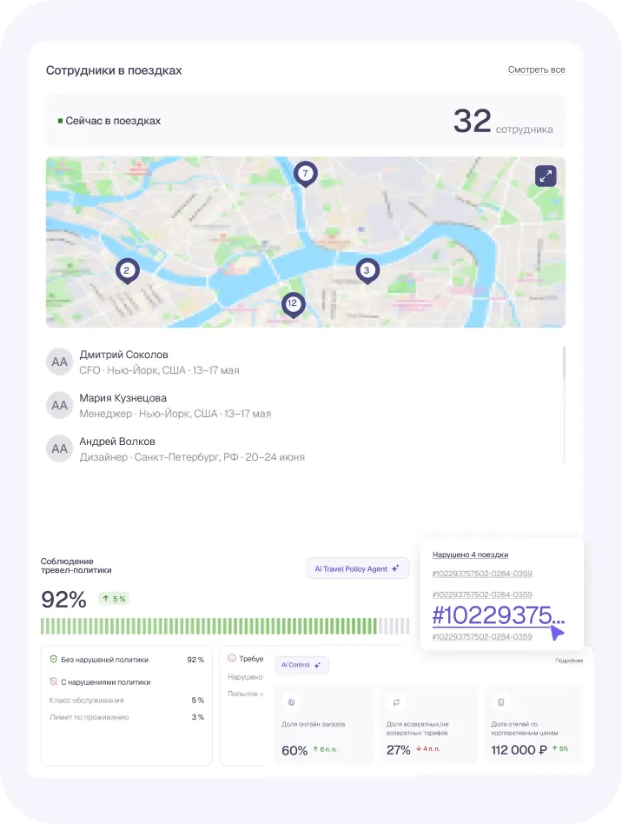This screenshot has height=824, width=622.
Task: Click the Без нарушений политики row
Action: pyautogui.click(x=127, y=660)
